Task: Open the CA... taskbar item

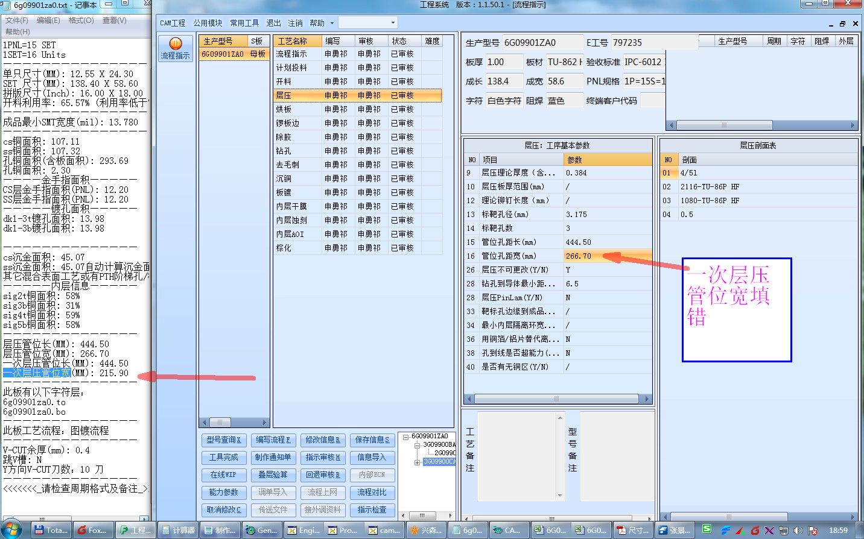Action: tap(508, 530)
